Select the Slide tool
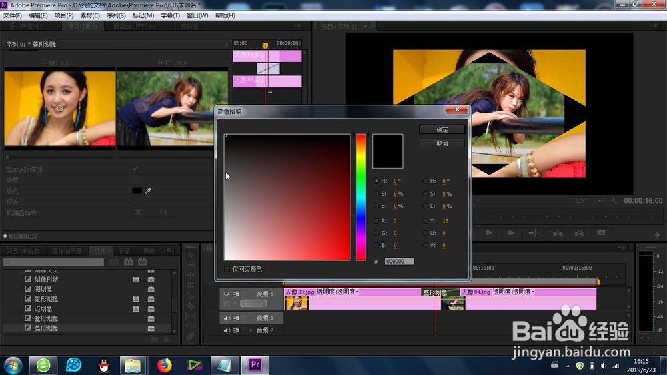 (x=190, y=326)
